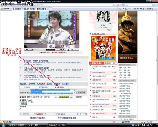The image size is (158, 127).
Task: Click the speaker mute icon on video player
Action: click(x=64, y=50)
